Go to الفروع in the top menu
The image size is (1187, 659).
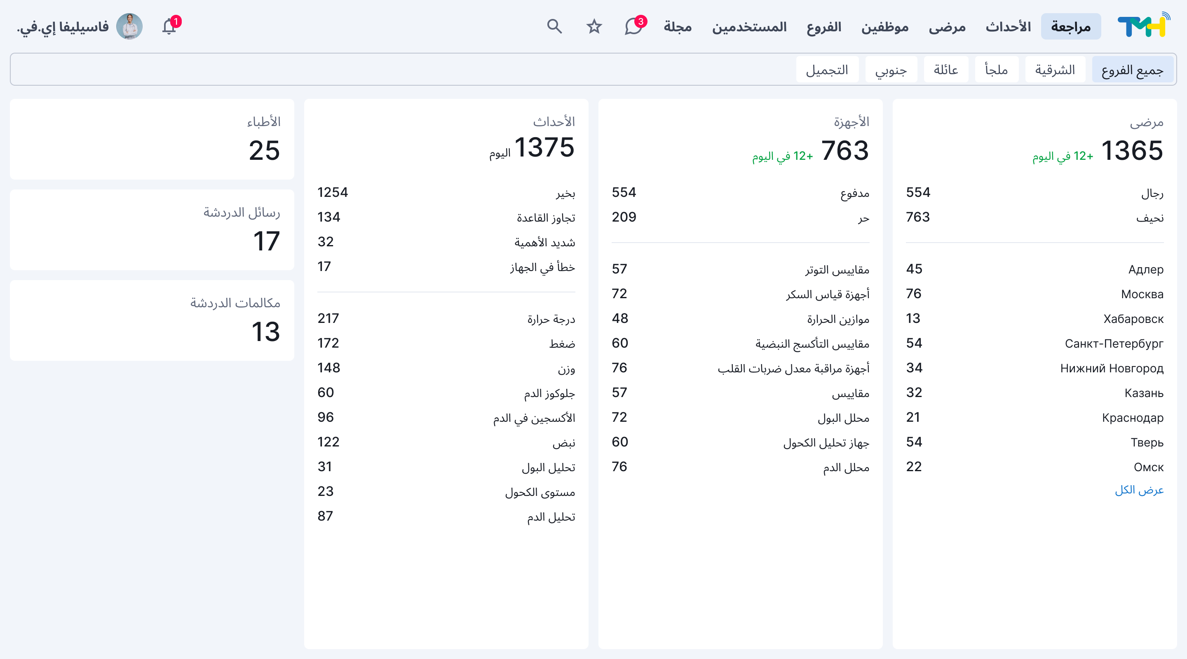pyautogui.click(x=824, y=27)
